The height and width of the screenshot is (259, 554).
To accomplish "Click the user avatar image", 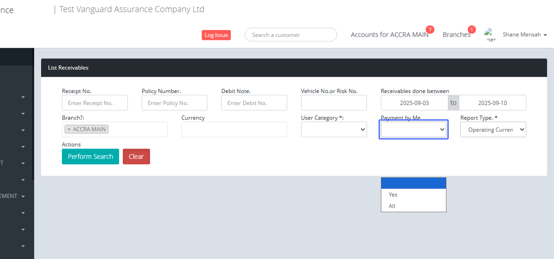I will point(490,35).
